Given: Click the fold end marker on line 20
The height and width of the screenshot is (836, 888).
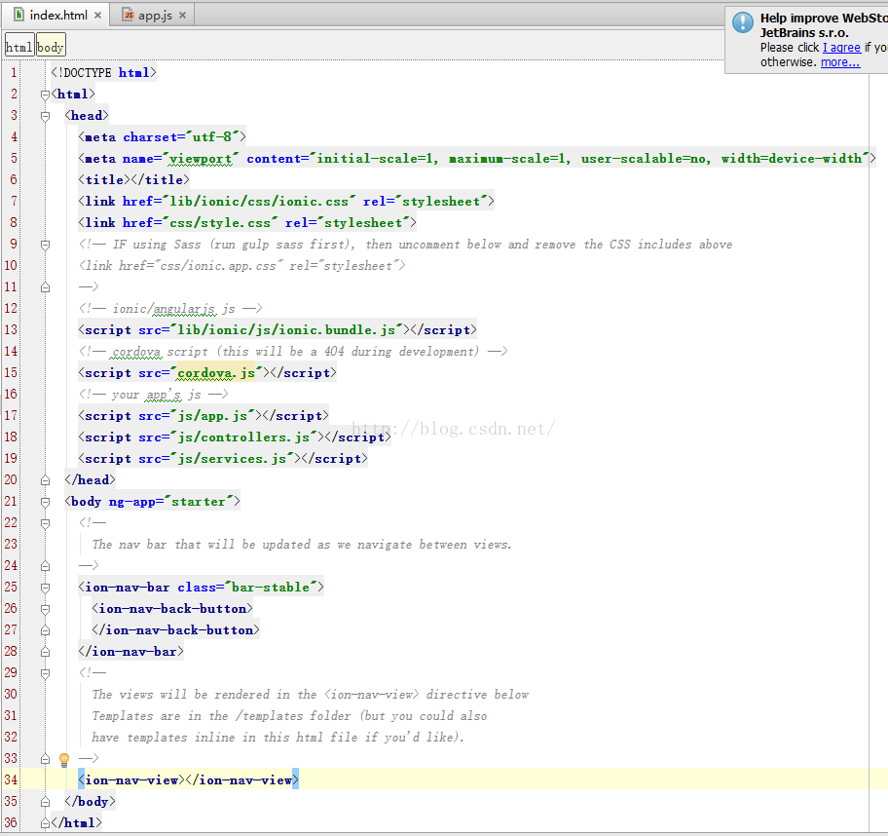Looking at the screenshot, I should point(46,480).
